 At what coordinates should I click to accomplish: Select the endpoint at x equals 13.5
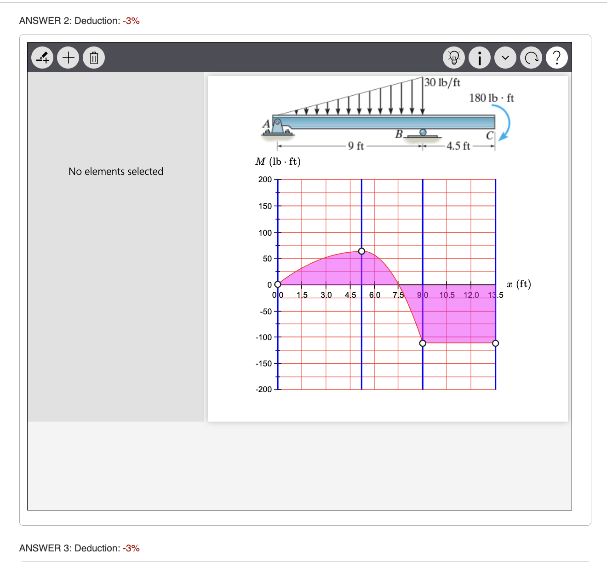495,343
